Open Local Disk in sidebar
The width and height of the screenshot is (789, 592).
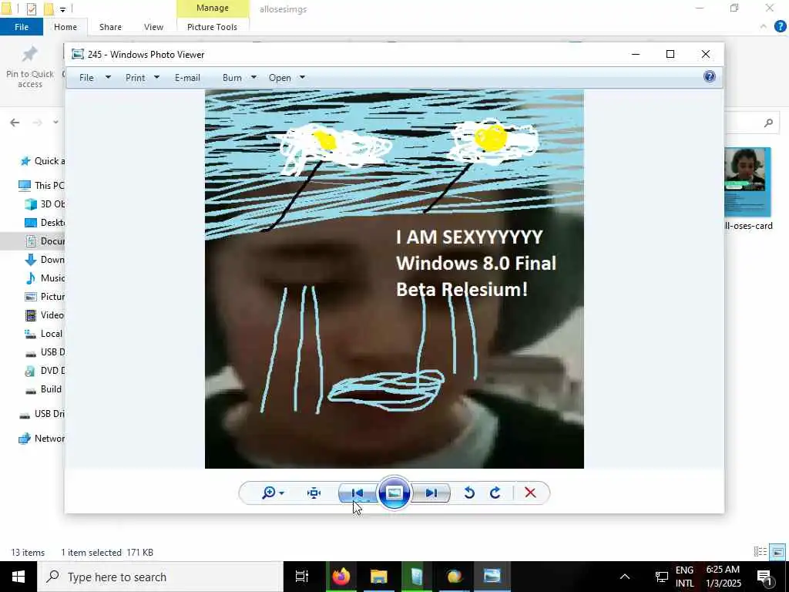(45, 334)
